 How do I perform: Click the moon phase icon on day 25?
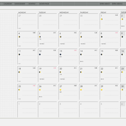coord(19,90)
